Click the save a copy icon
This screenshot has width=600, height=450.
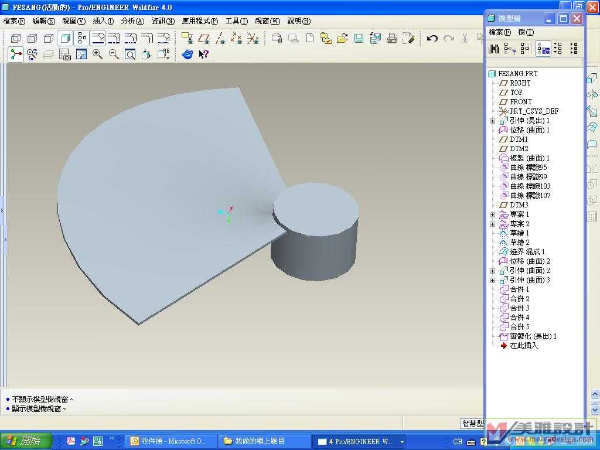point(376,38)
